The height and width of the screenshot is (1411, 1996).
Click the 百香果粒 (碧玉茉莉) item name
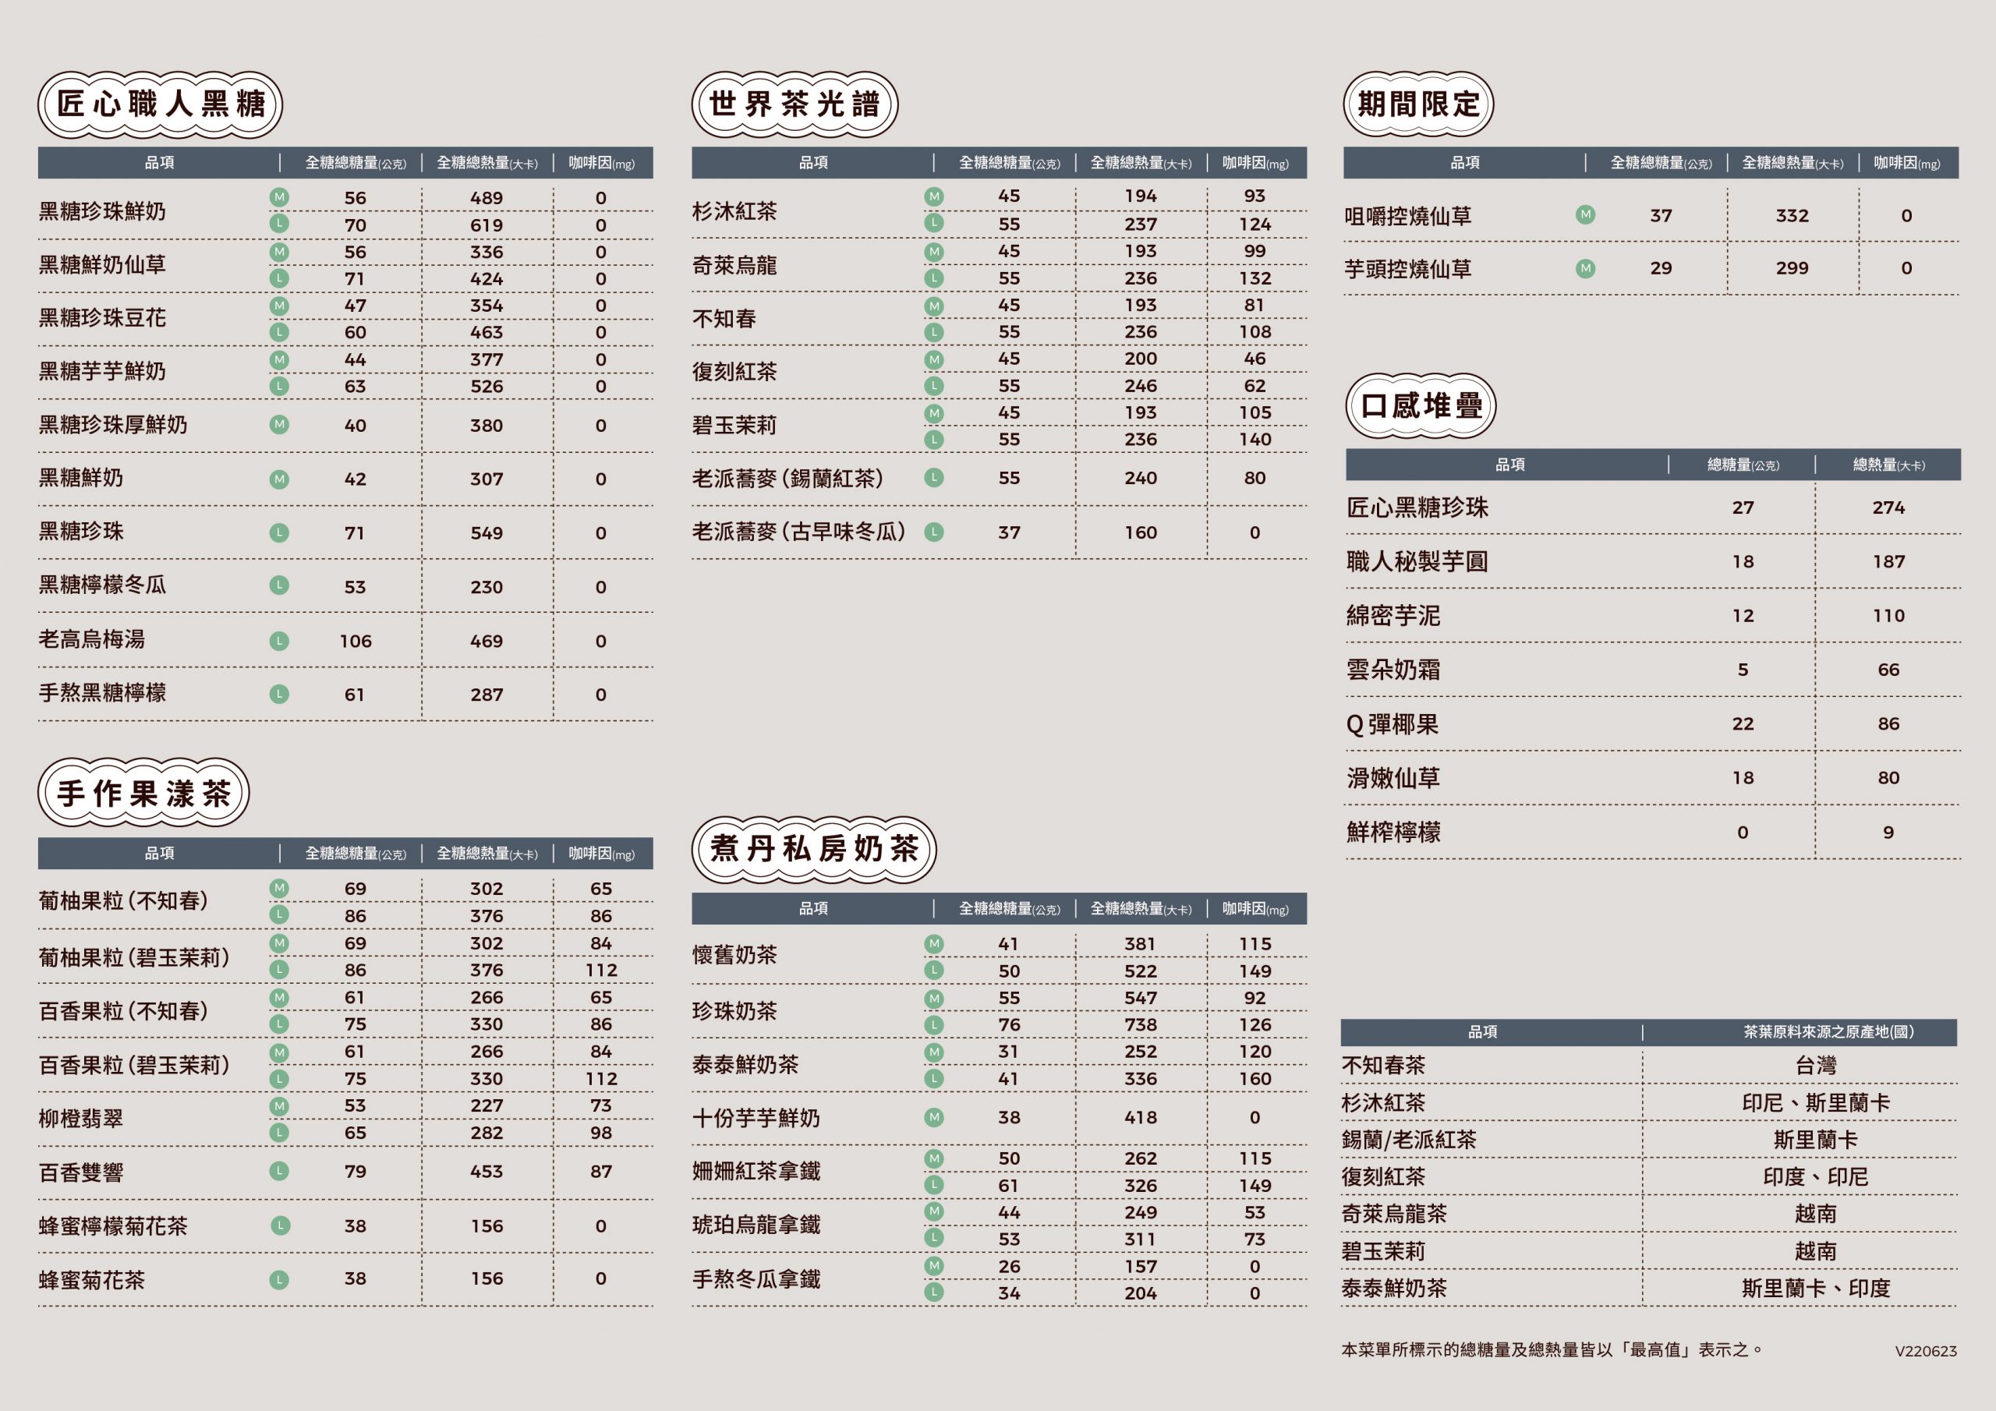click(134, 1065)
